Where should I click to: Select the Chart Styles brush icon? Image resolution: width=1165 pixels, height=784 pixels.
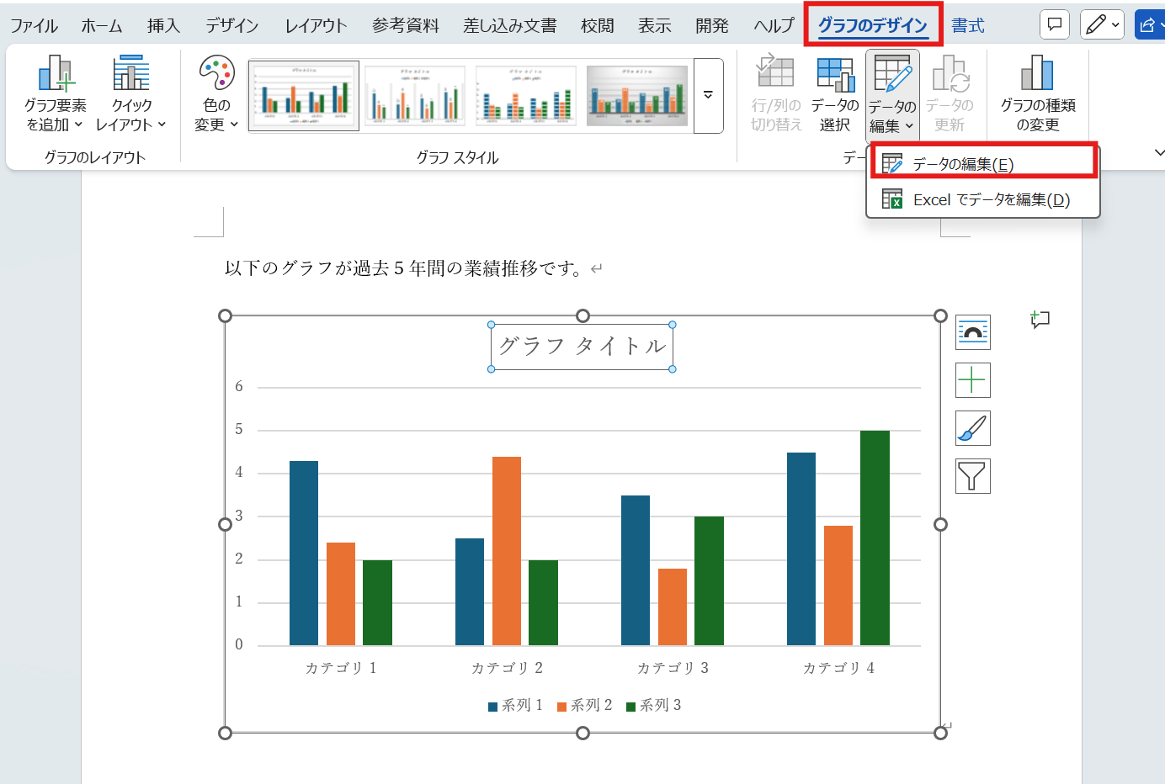click(972, 428)
